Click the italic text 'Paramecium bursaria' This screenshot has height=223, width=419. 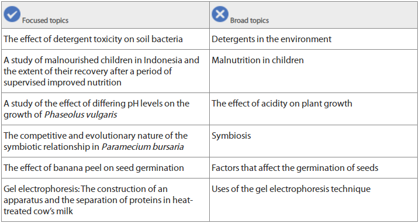pyautogui.click(x=143, y=147)
